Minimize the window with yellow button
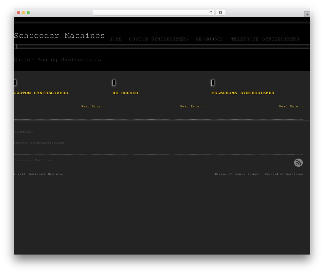The image size is (324, 274). point(23,13)
